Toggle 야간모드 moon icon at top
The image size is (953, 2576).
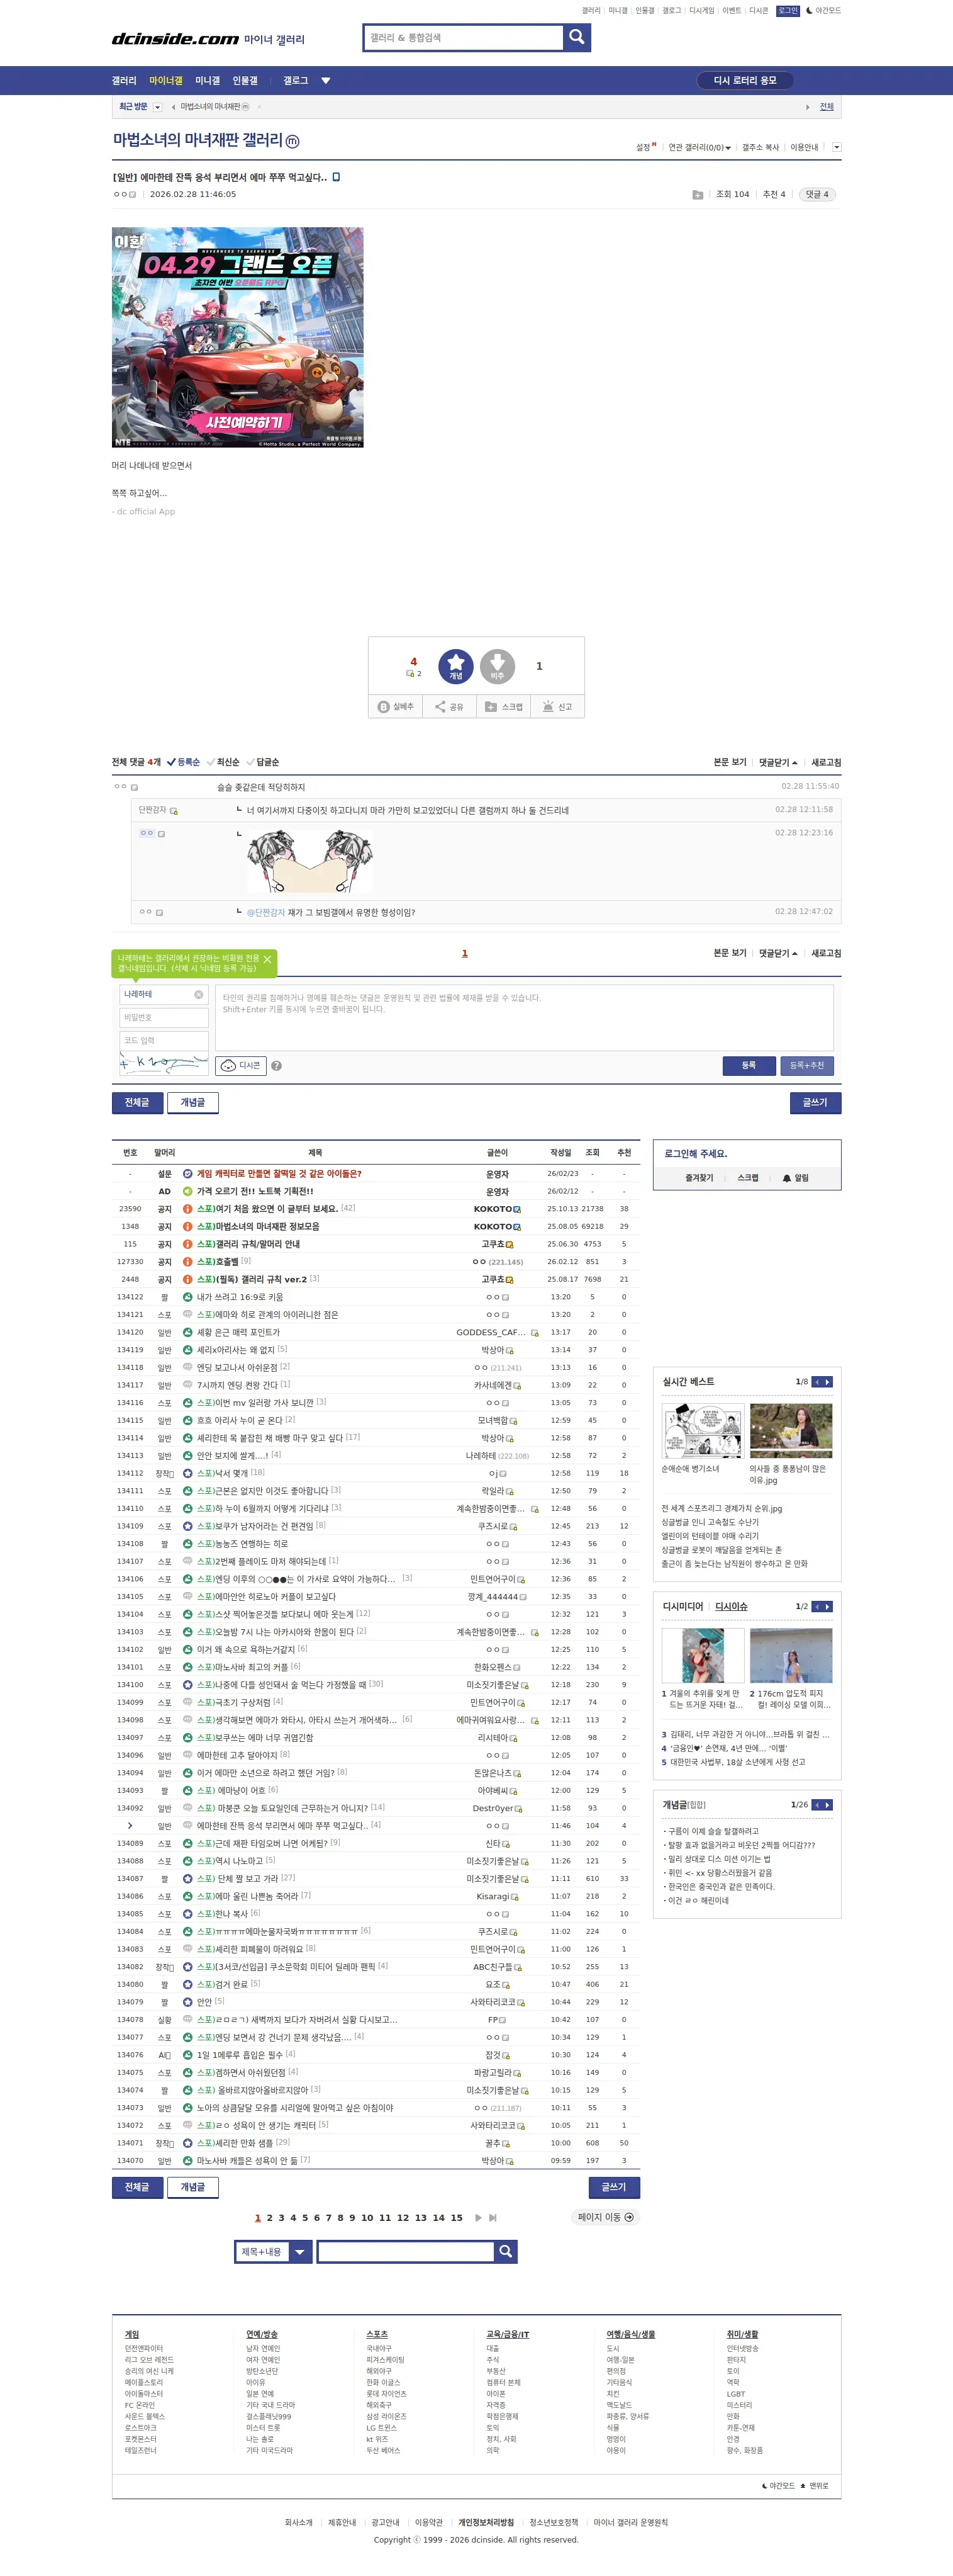click(809, 11)
